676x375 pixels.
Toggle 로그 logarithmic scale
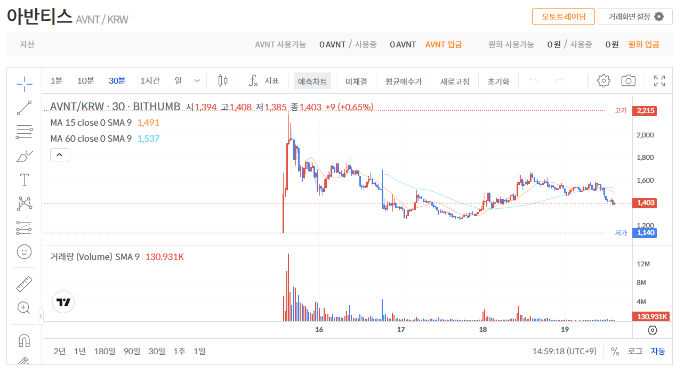(x=635, y=351)
